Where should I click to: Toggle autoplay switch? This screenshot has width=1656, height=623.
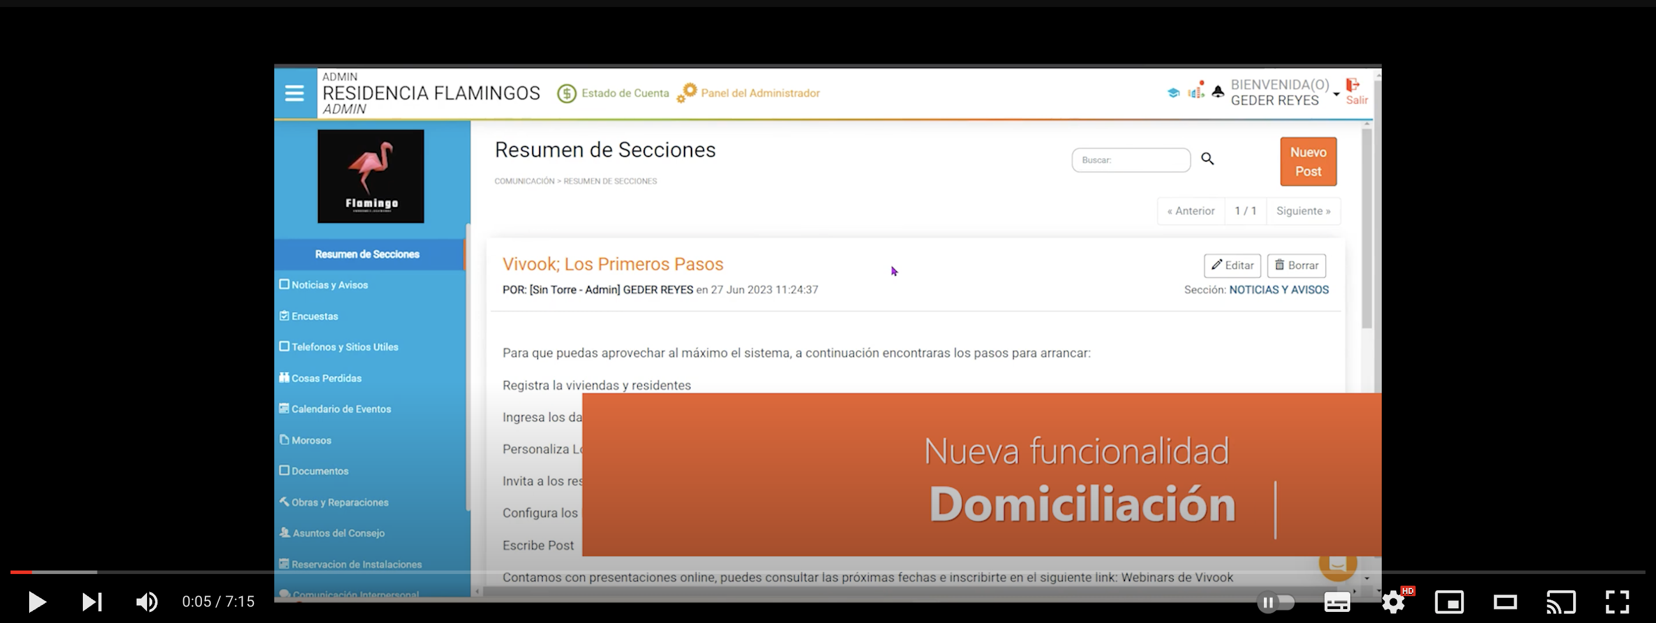[1276, 603]
